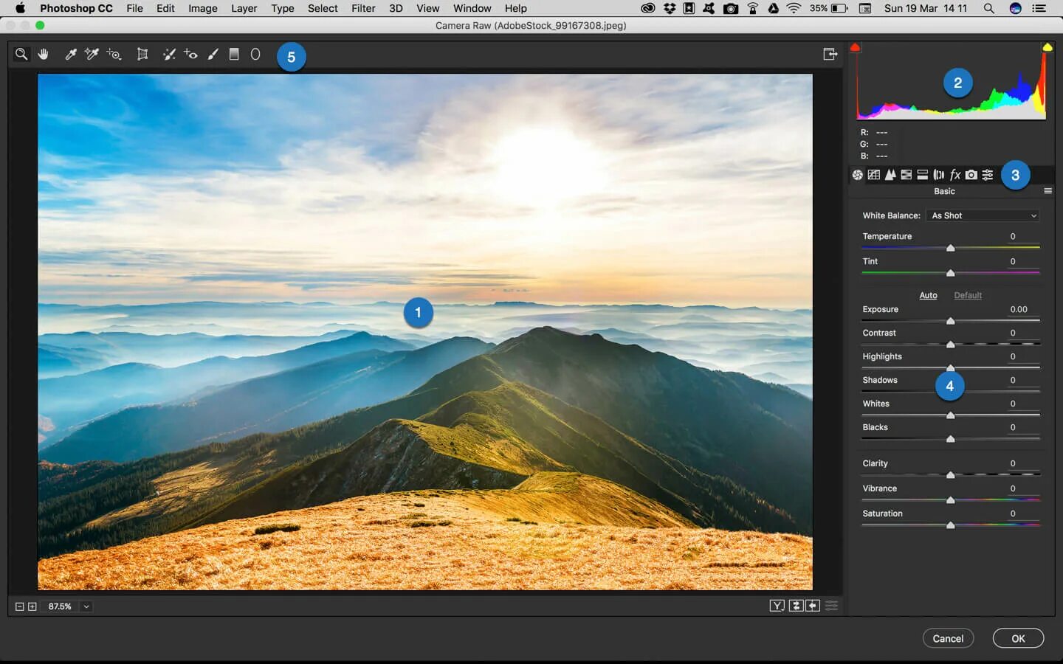Pick the Adjustment Brush tool
The width and height of the screenshot is (1063, 664).
point(213,54)
